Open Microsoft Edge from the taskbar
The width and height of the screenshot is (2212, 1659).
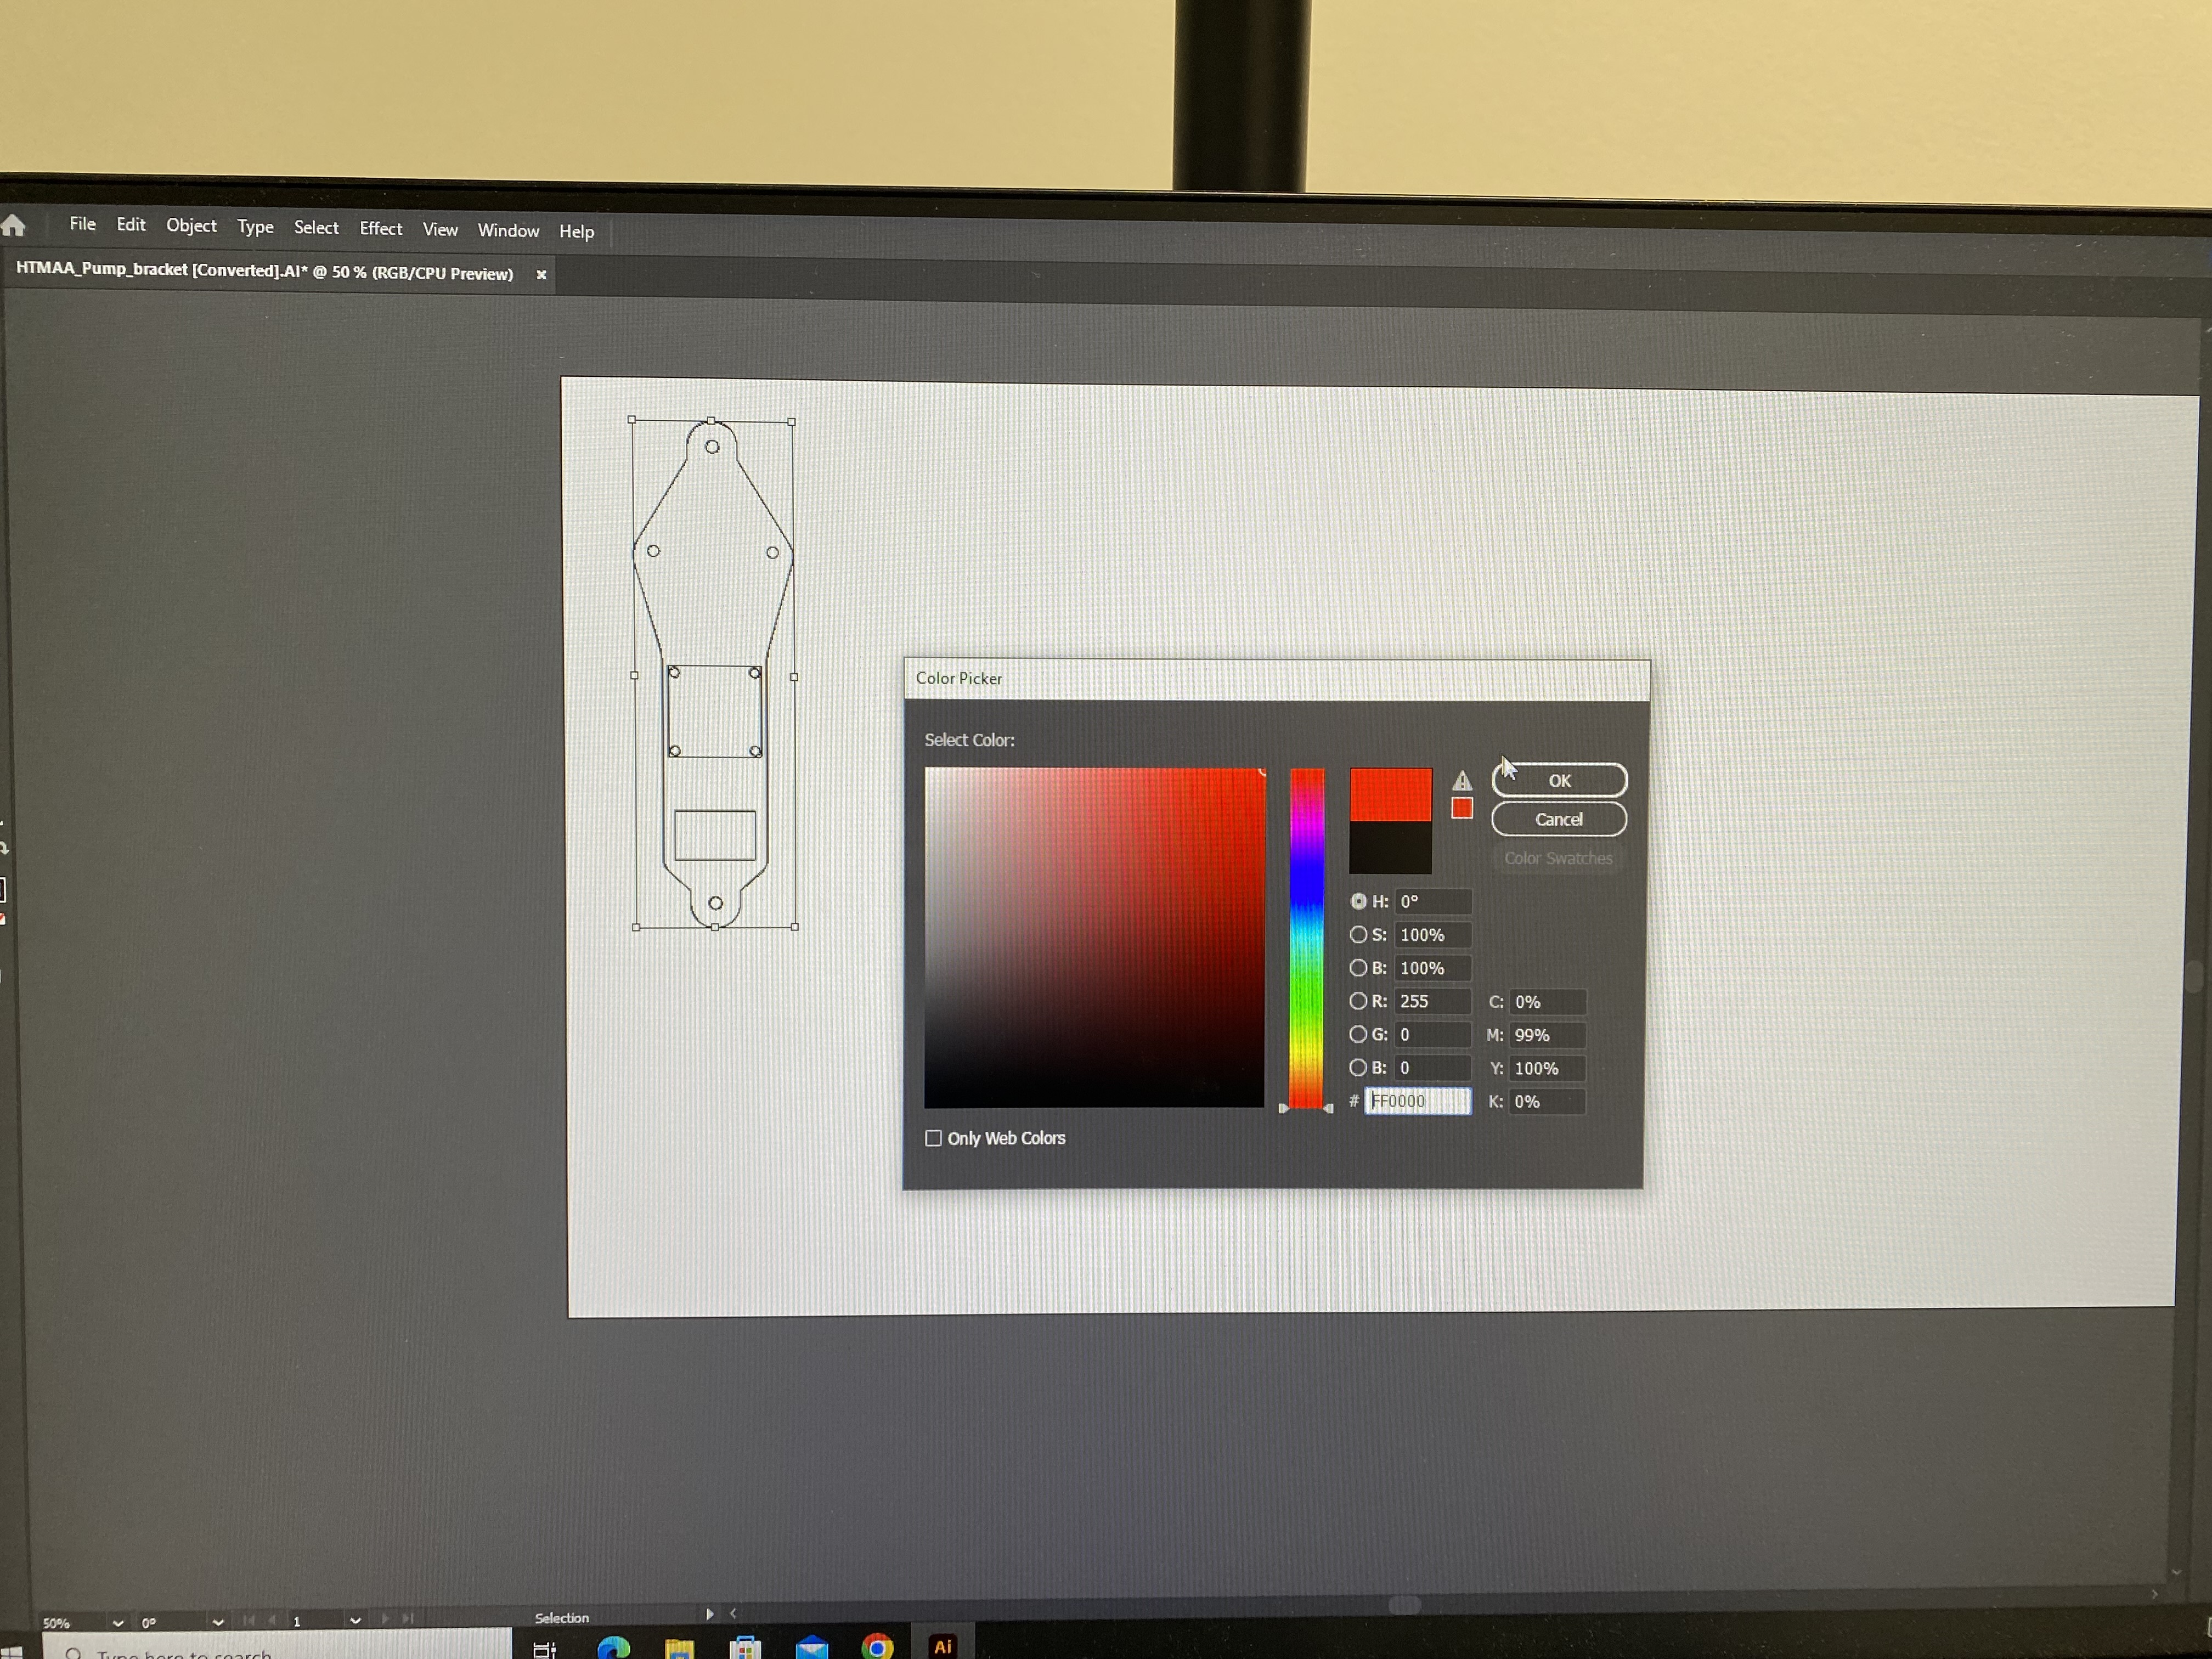pyautogui.click(x=613, y=1647)
